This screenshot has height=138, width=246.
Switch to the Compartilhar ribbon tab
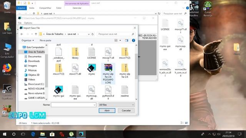[x=45, y=8]
